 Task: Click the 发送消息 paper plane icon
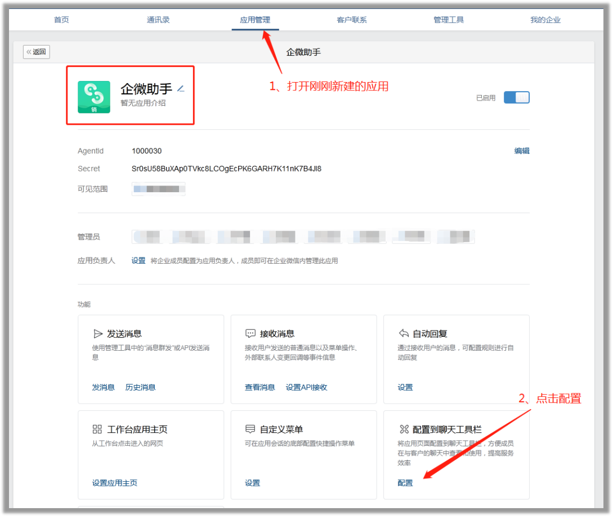(98, 334)
